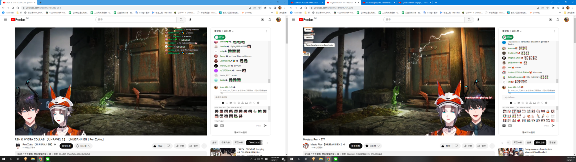Screen dimensions: 576x162
Task: Open 已訂閱 subscription dropdown for Mysta Rias
Action: click(x=373, y=146)
